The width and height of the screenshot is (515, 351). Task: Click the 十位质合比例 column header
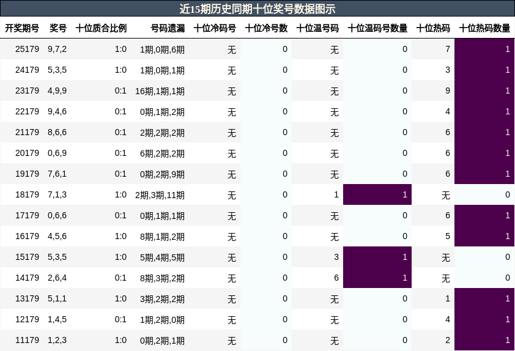pyautogui.click(x=101, y=28)
